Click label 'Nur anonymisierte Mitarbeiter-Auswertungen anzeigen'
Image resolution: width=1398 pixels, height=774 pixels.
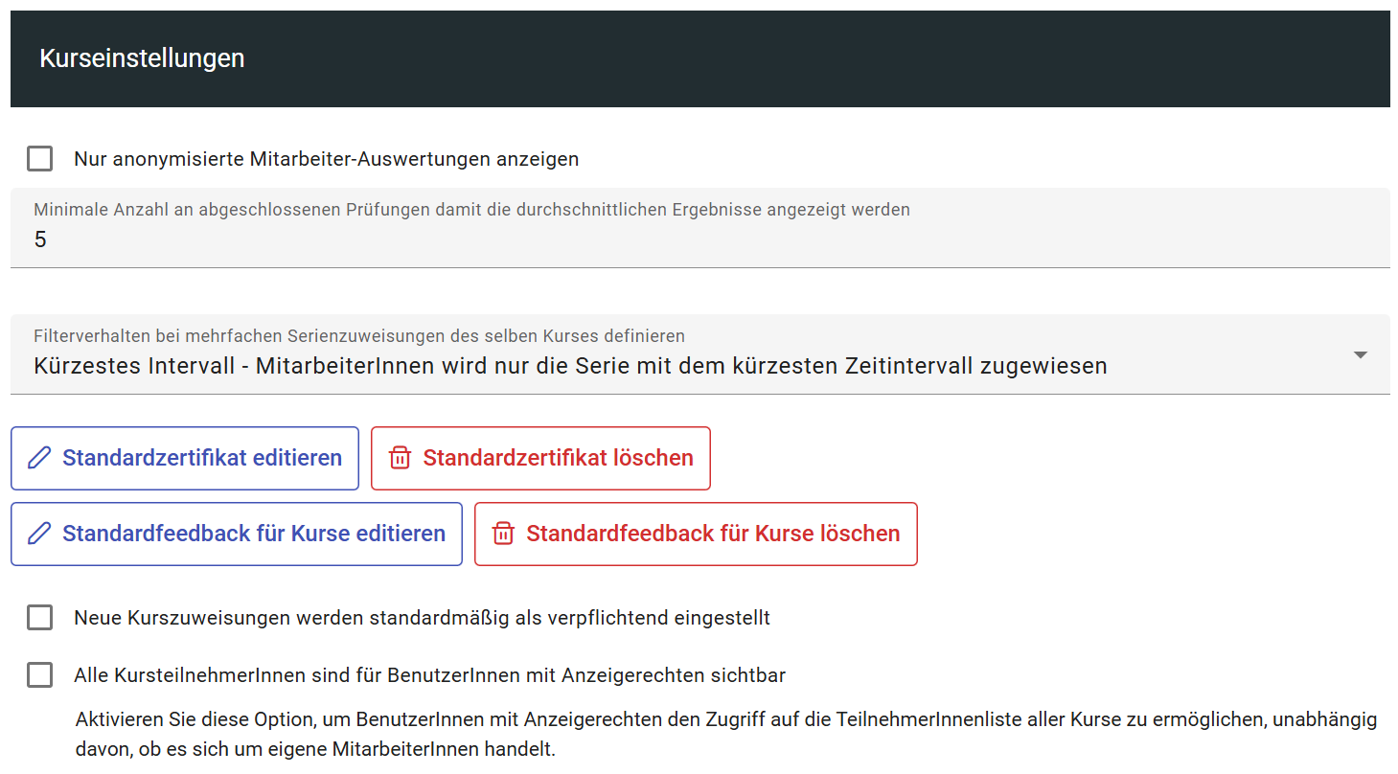click(x=326, y=159)
